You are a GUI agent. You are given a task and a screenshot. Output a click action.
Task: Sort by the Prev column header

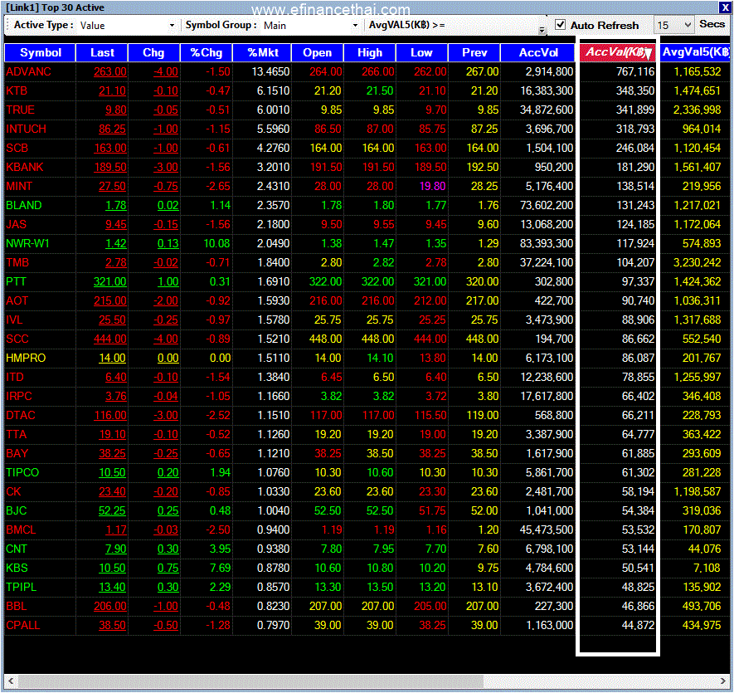point(474,52)
